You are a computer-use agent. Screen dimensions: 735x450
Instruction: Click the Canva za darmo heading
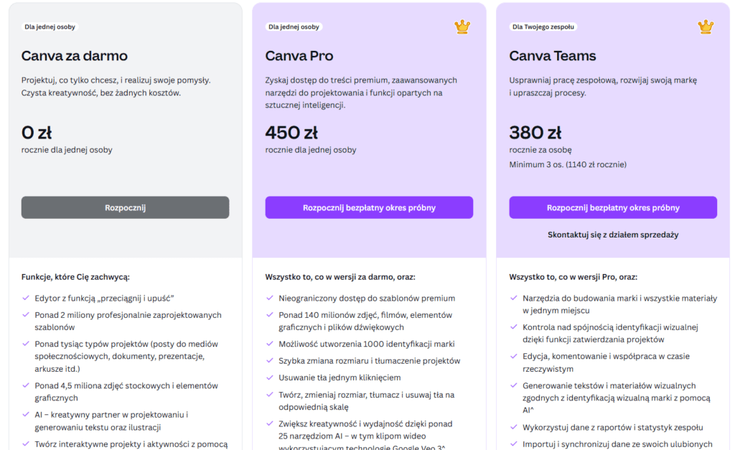coord(75,56)
